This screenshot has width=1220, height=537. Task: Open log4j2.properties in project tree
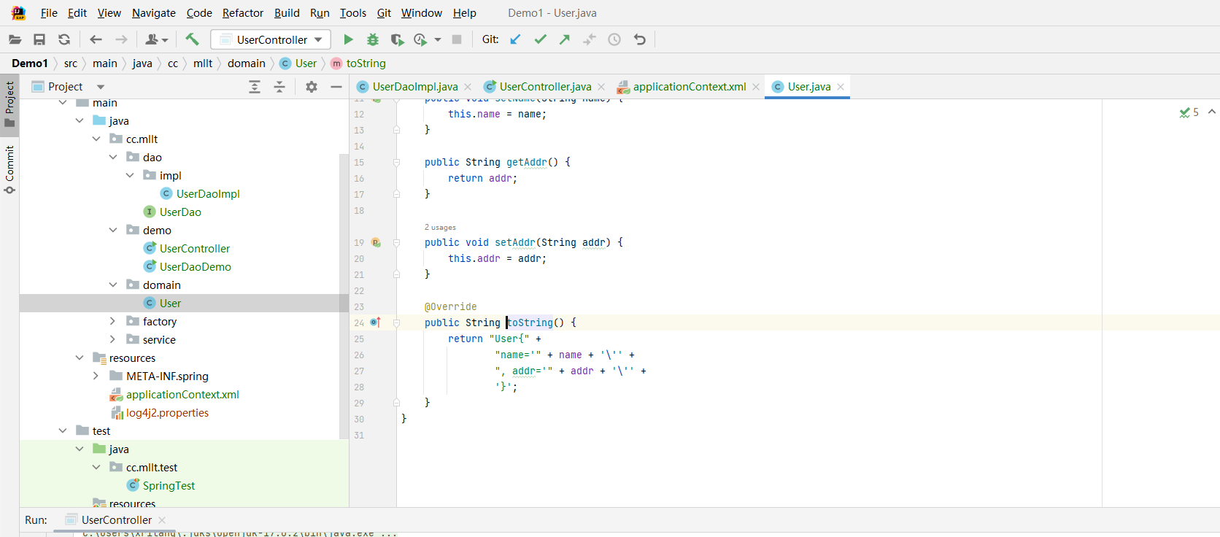click(x=167, y=413)
